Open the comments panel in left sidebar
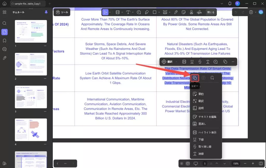The height and width of the screenshot is (168, 266). click(x=5, y=49)
